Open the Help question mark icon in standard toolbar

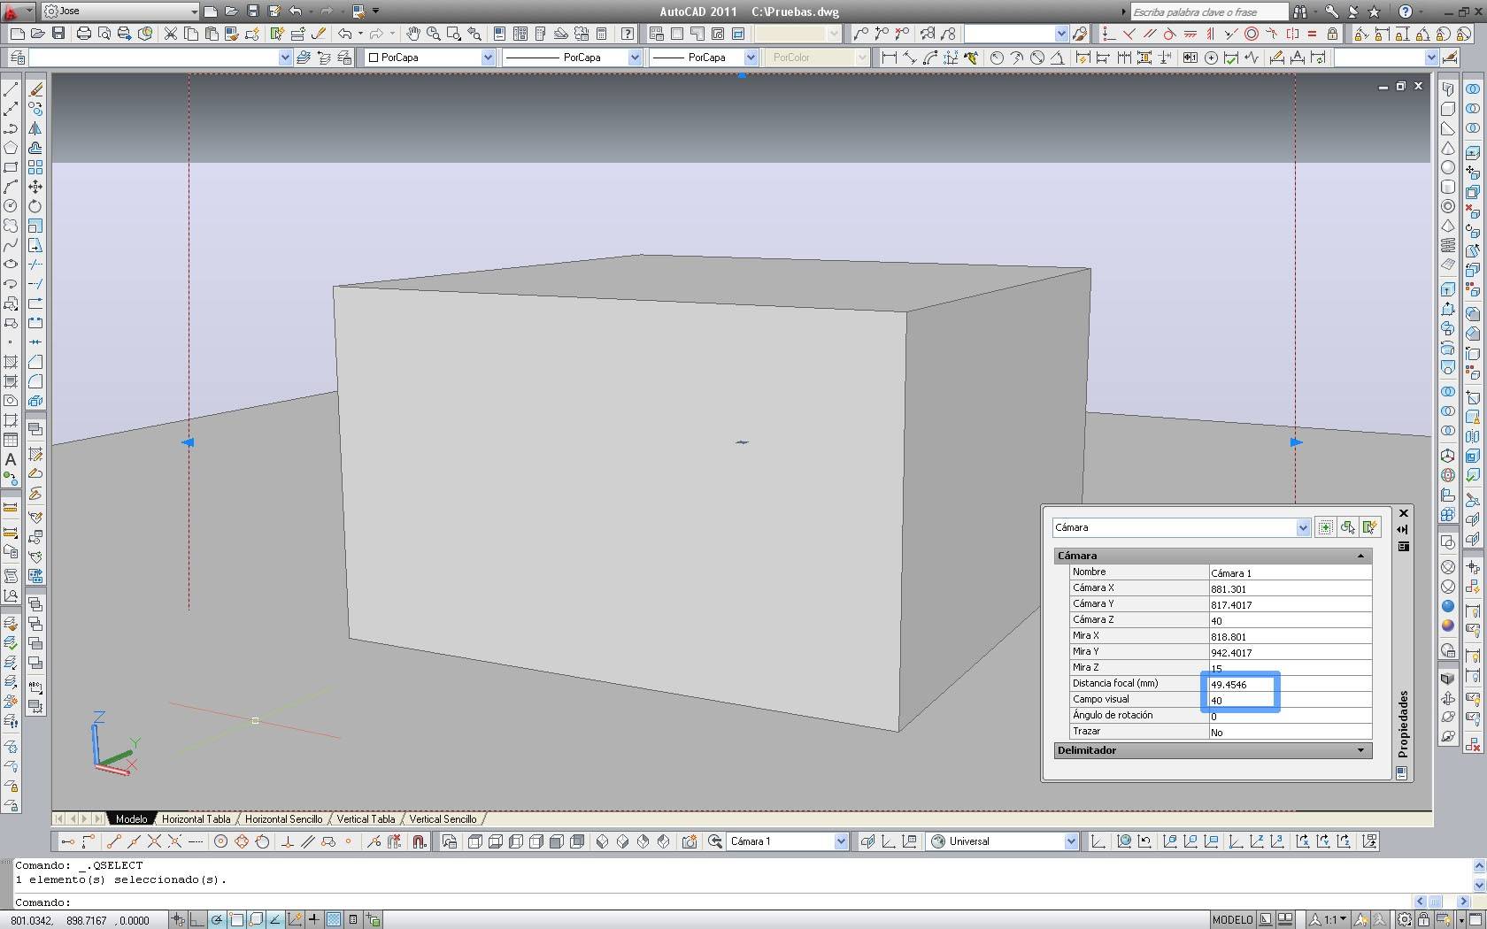point(628,34)
